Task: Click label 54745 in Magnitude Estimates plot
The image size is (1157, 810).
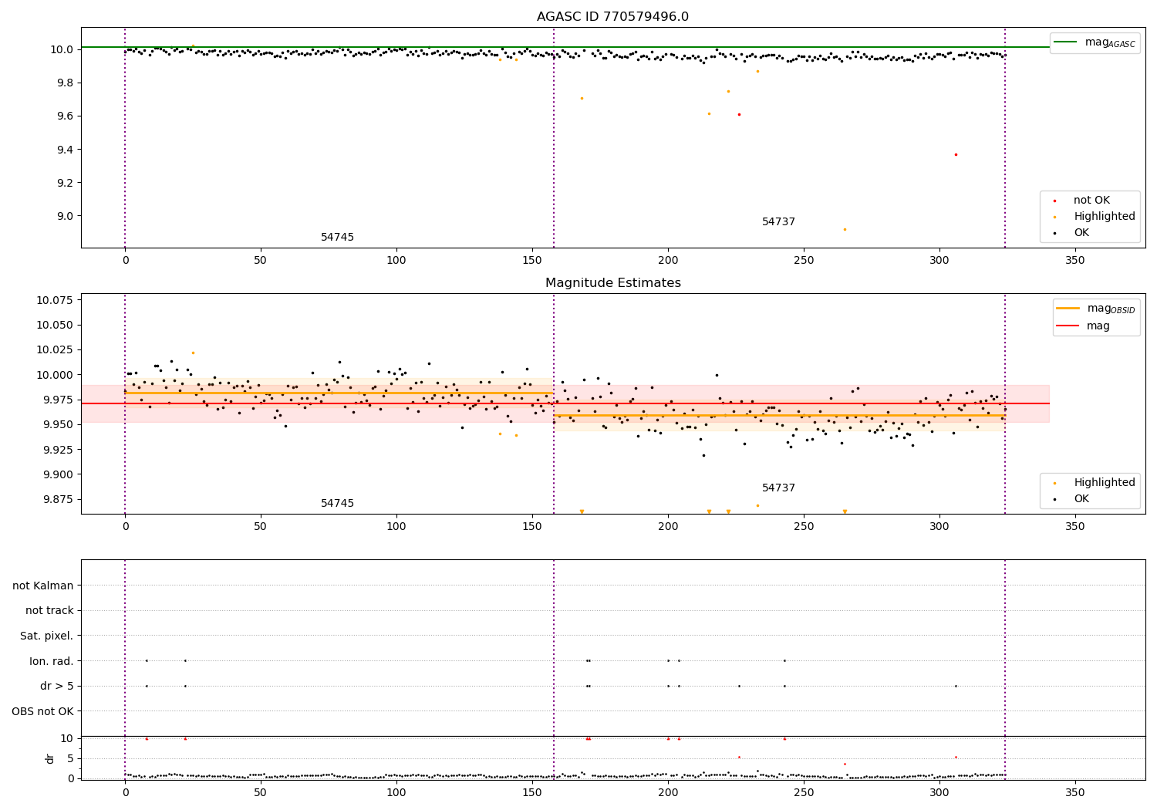Action: pos(338,504)
